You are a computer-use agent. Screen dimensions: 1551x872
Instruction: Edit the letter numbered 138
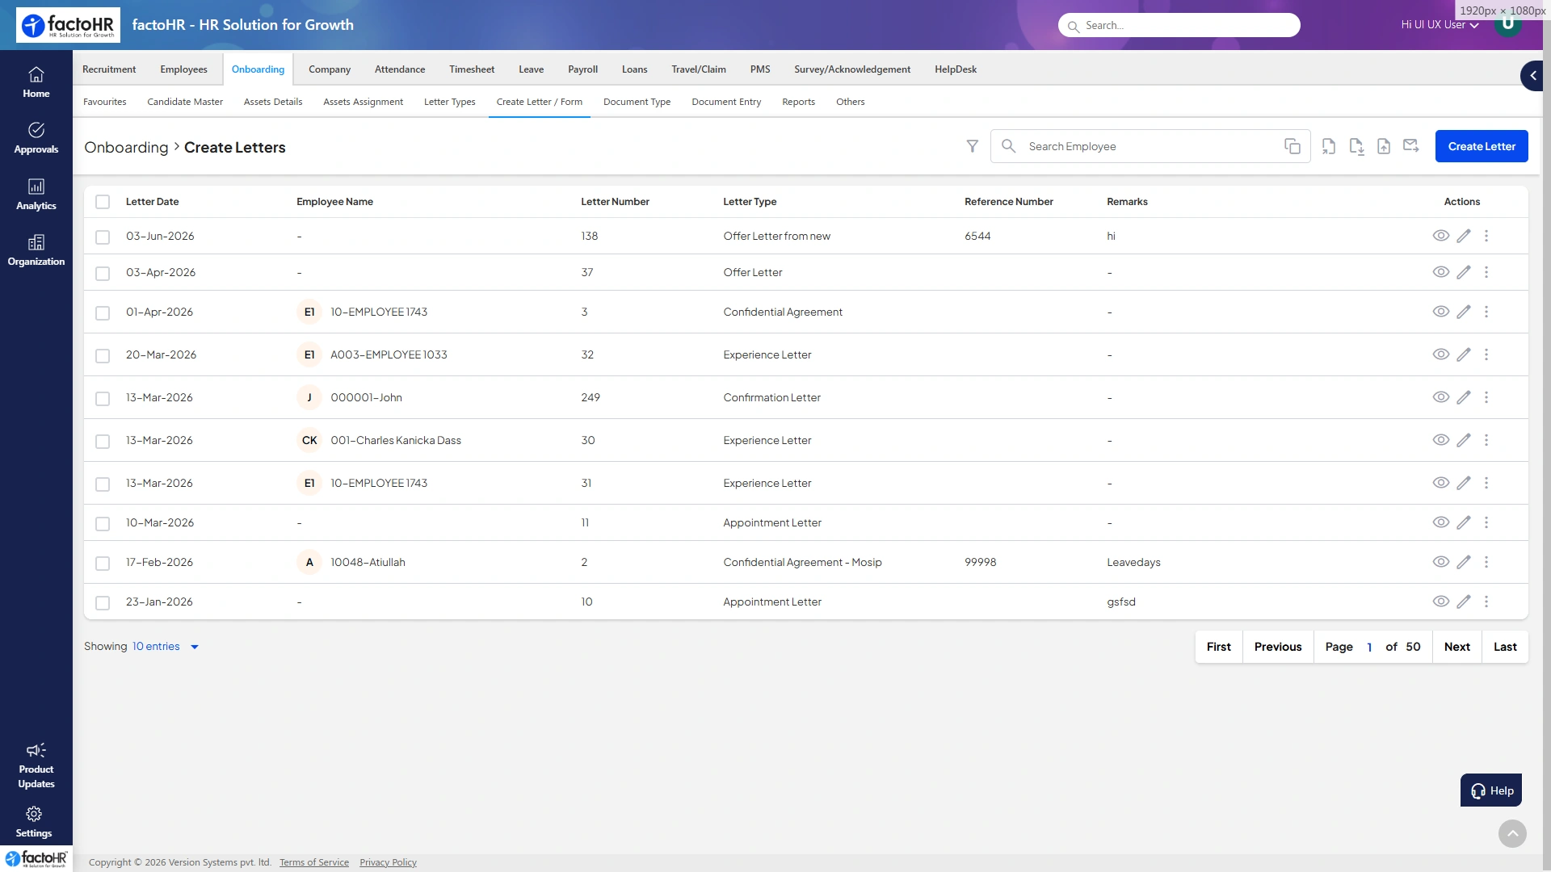coord(1464,236)
